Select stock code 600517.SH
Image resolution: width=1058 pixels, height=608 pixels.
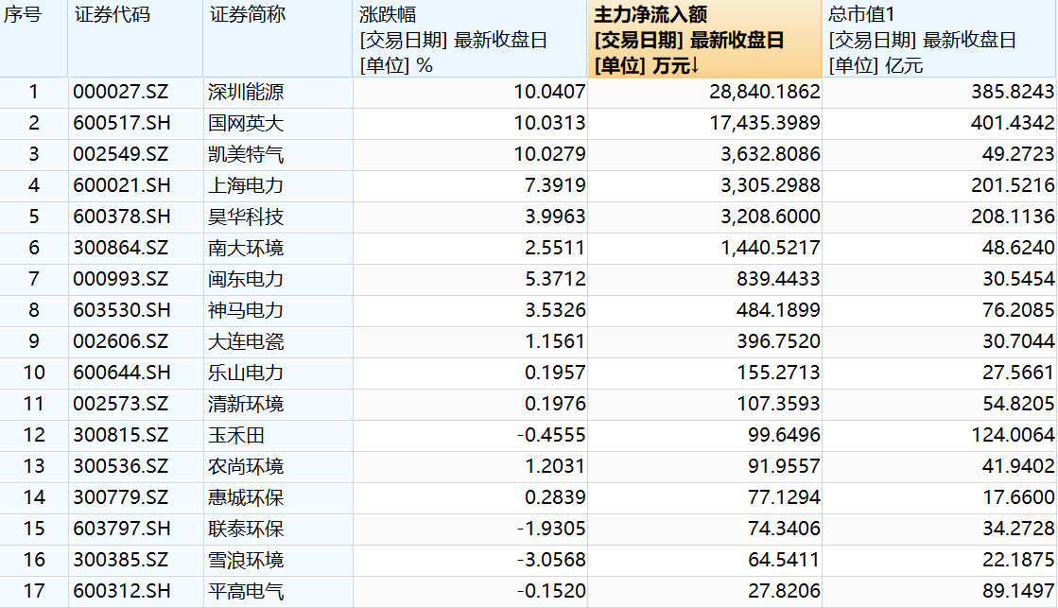[x=121, y=123]
